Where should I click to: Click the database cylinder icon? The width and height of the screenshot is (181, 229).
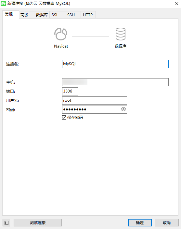point(120,34)
